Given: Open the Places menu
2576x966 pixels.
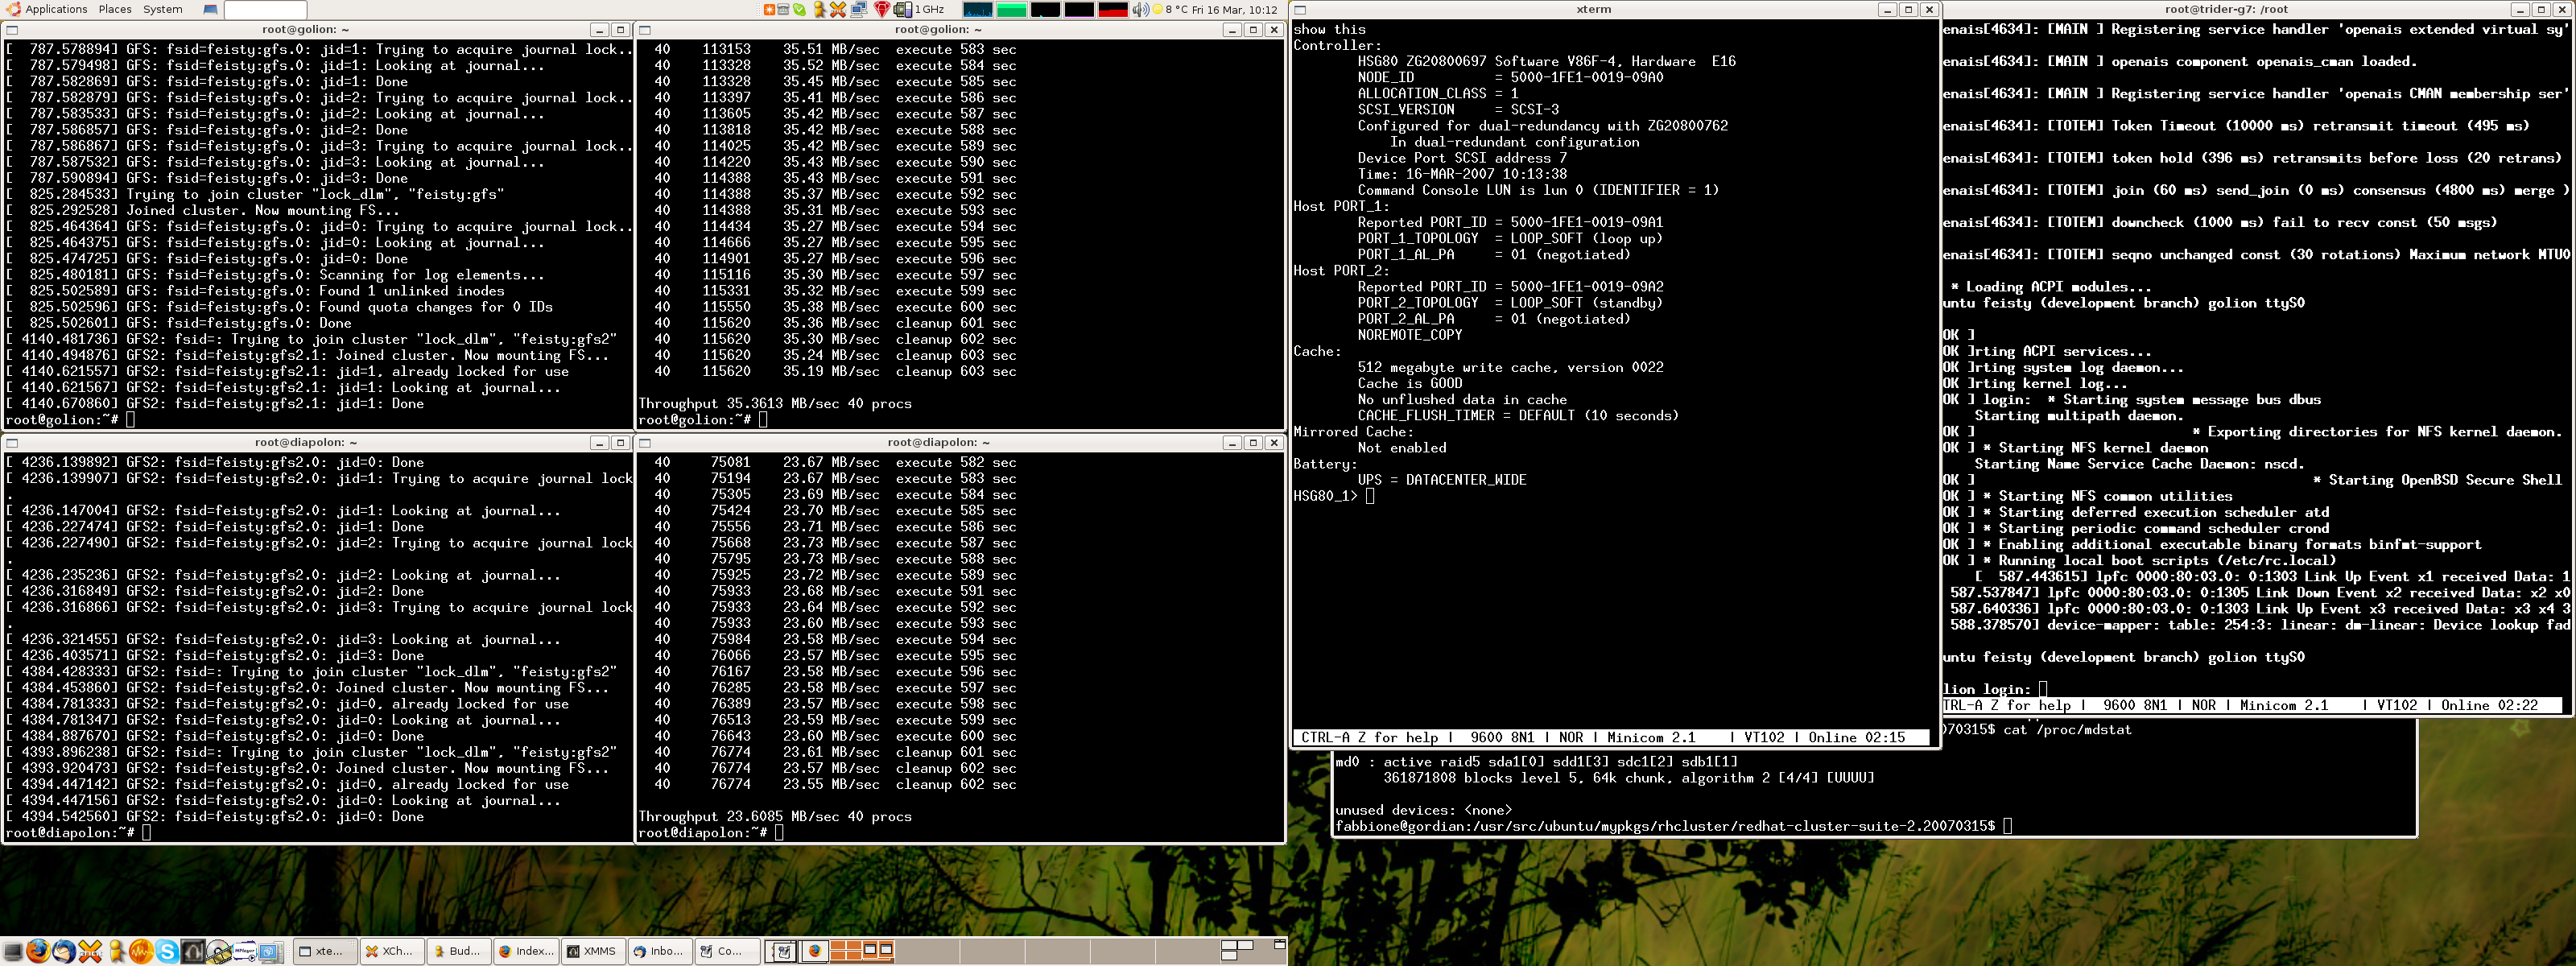Looking at the screenshot, I should [x=114, y=9].
